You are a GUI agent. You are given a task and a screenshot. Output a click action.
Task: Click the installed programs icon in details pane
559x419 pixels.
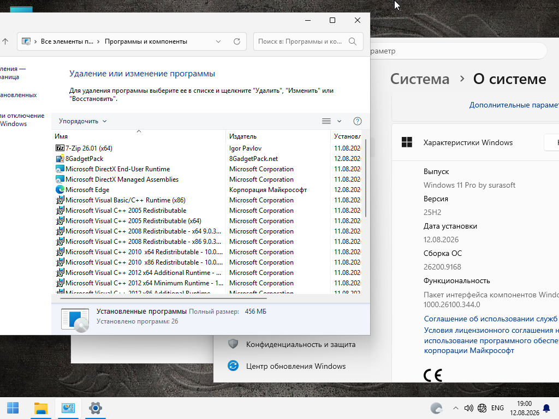75,320
